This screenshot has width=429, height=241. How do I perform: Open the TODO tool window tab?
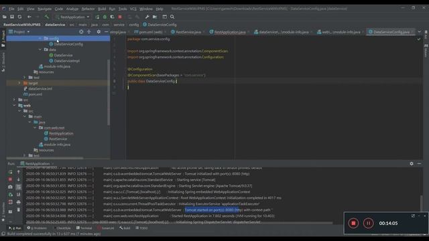tap(141, 228)
